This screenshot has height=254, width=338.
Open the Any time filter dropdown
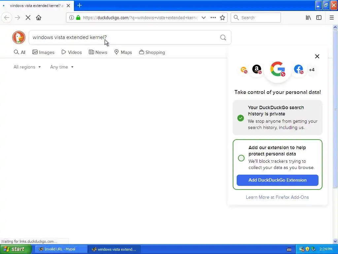pos(62,67)
